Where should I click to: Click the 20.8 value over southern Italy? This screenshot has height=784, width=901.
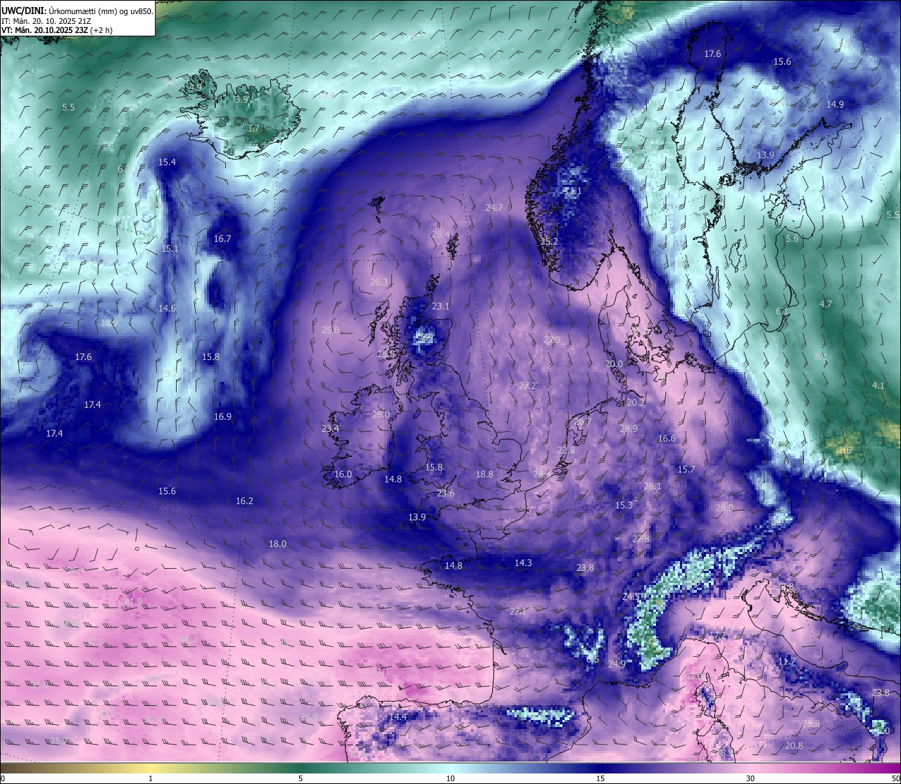(x=794, y=745)
